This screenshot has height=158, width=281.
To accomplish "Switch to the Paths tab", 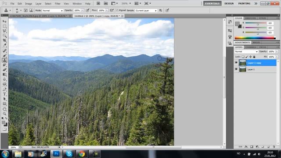I will (x=263, y=47).
